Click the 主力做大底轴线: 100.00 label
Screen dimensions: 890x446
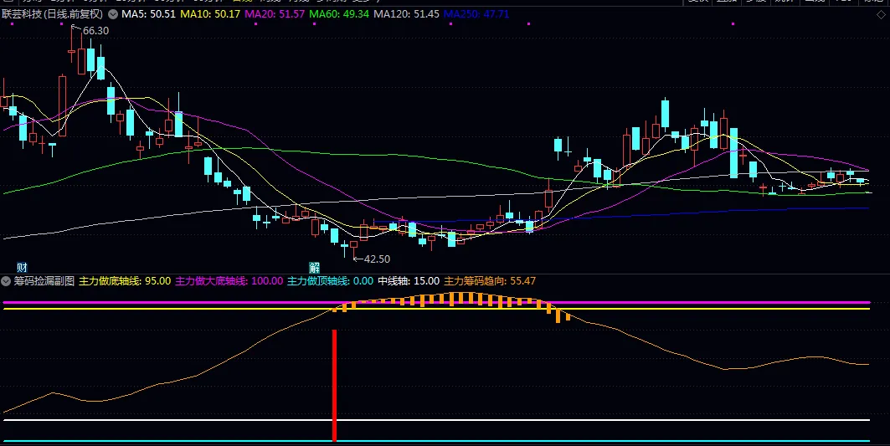coord(229,281)
